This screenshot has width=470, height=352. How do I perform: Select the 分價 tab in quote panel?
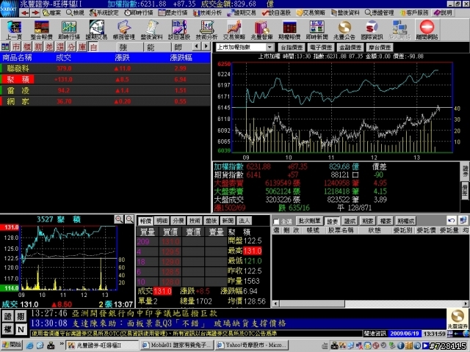click(x=178, y=221)
